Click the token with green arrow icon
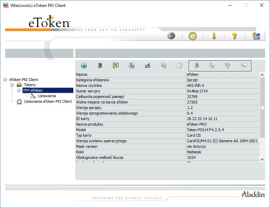The width and height of the screenshot is (270, 208). pyautogui.click(x=100, y=66)
